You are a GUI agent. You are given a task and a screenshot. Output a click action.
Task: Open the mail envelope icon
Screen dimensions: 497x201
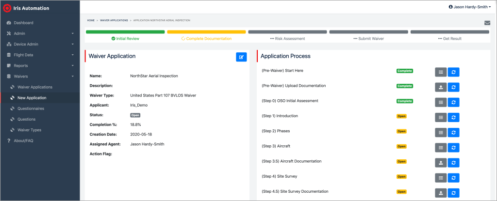point(487,23)
